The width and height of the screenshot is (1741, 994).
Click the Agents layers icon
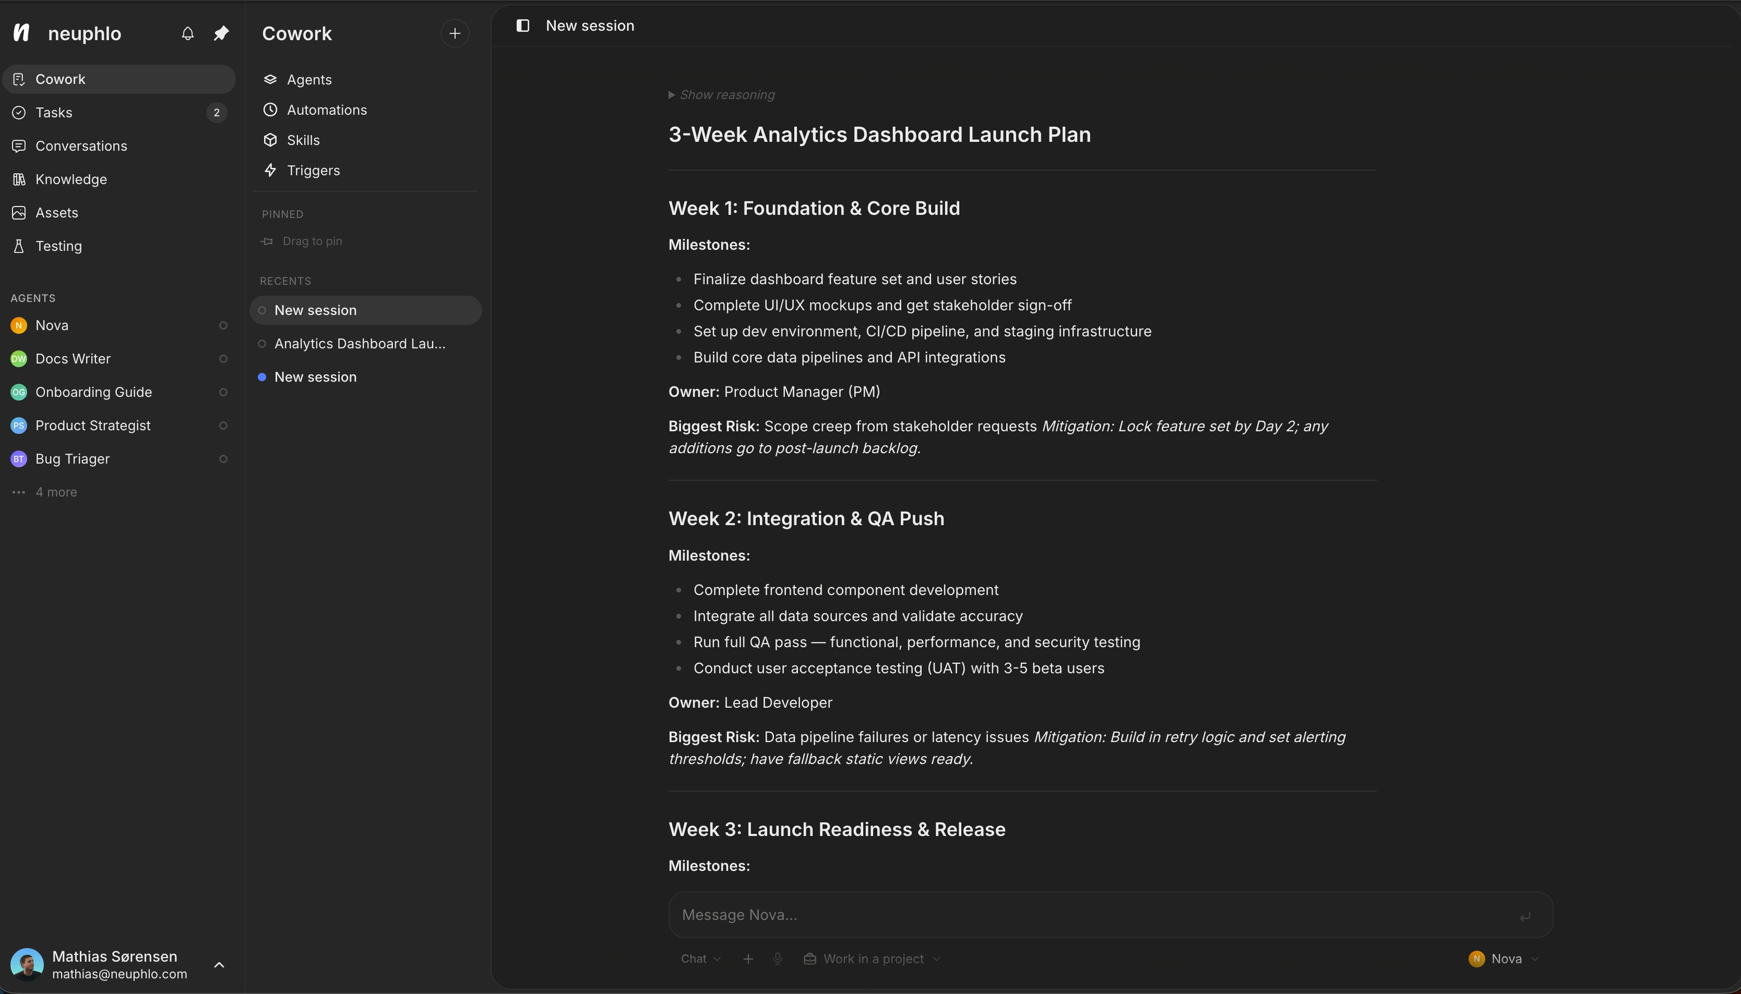pos(270,80)
